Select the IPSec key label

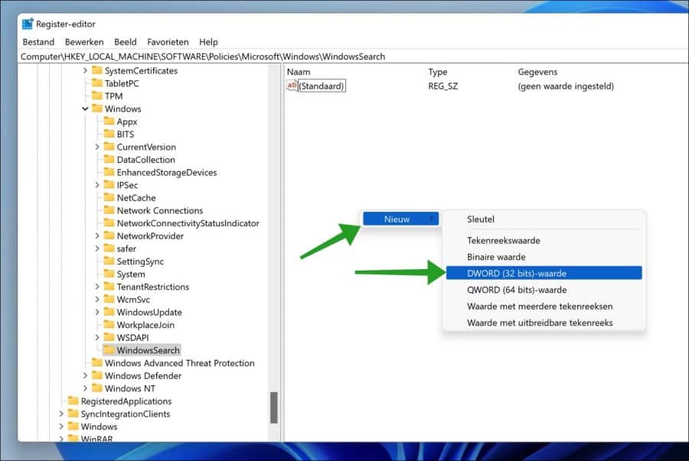coord(127,185)
